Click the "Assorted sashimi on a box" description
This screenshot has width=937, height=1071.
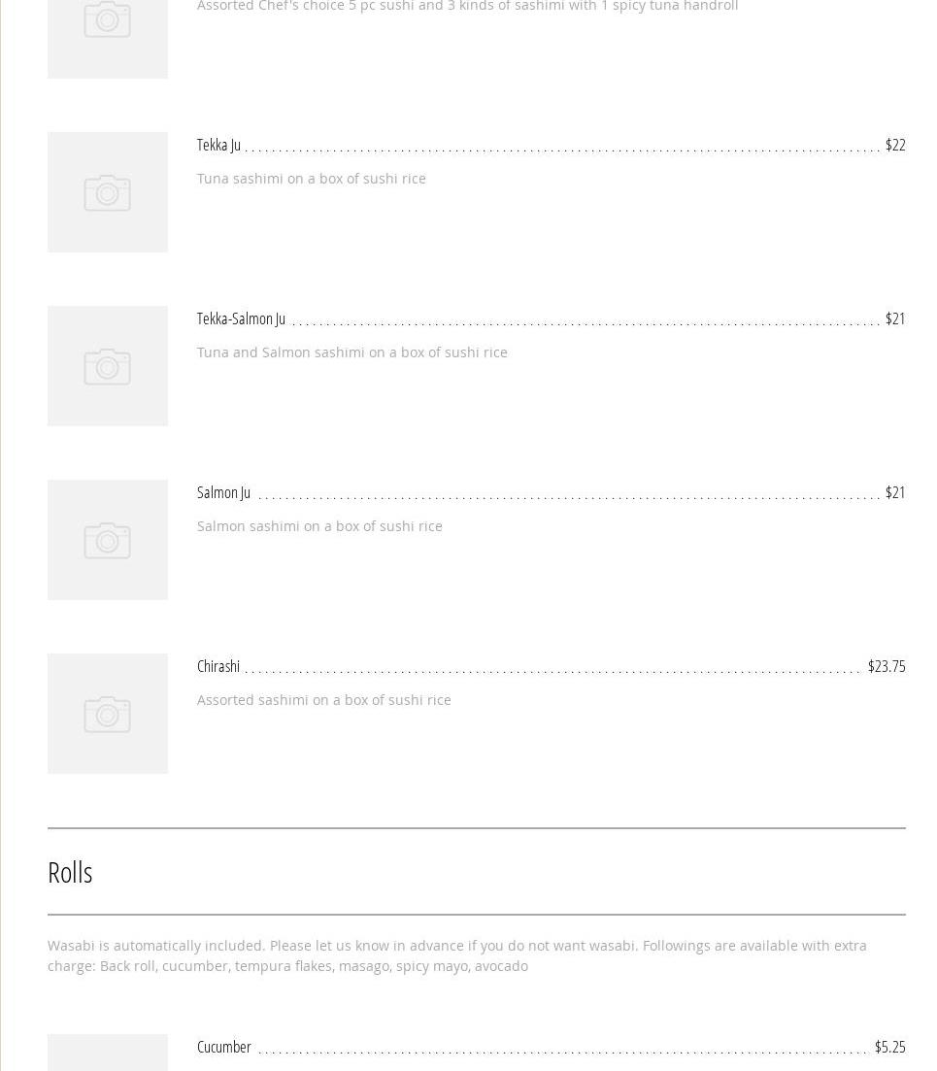[323, 700]
